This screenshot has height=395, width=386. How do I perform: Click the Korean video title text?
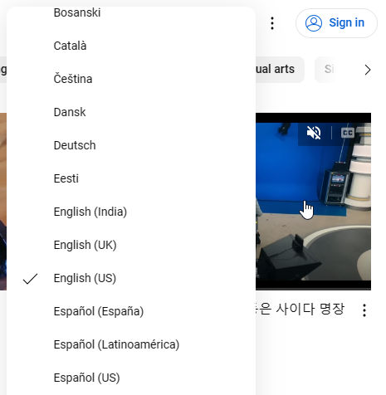[x=300, y=309]
